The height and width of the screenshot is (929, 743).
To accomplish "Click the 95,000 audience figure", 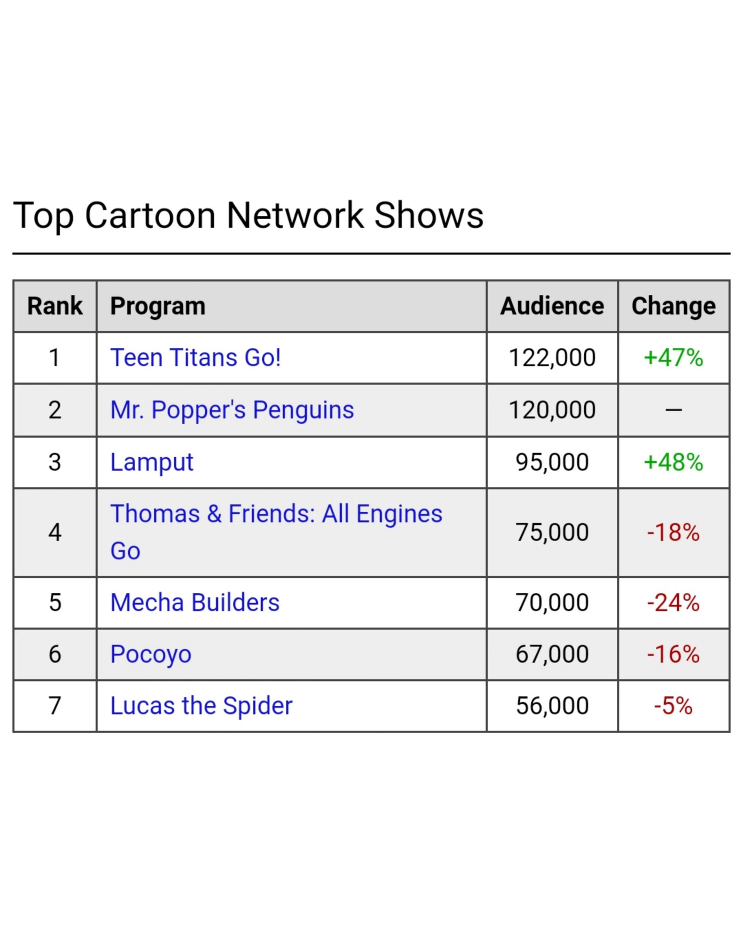I will click(552, 462).
